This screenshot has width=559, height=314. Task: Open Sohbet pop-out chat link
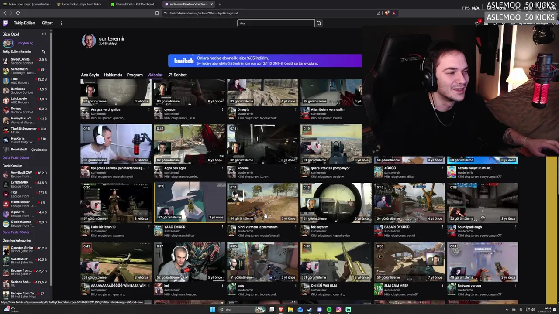[x=177, y=75]
